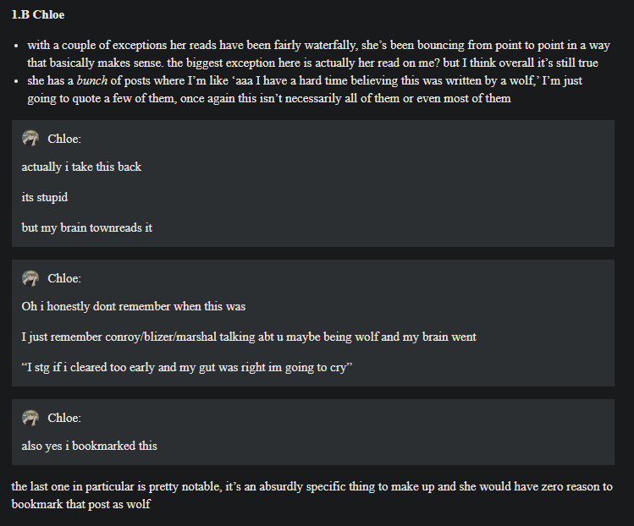Open Chloe's name in the first quote header
Screen dimensions: 634x526
click(x=63, y=139)
